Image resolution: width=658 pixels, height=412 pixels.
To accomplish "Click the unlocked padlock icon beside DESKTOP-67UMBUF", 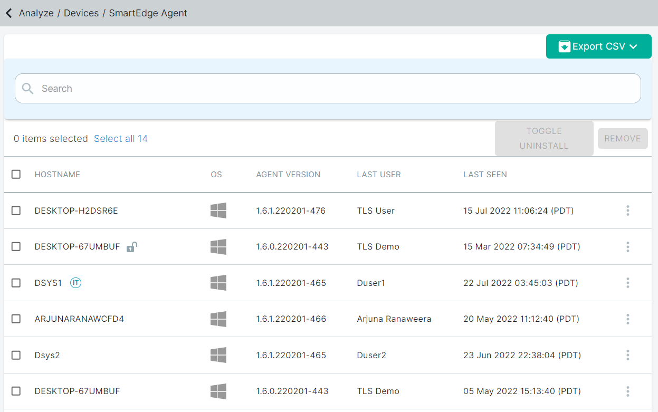I will [132, 246].
